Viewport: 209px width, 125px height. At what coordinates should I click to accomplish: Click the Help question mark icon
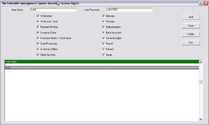point(201,3)
